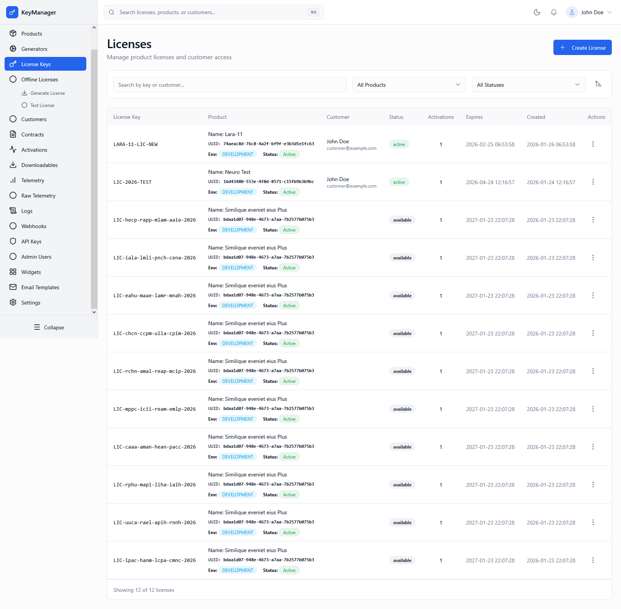
Task: Open the All Products dropdown
Action: coord(409,84)
